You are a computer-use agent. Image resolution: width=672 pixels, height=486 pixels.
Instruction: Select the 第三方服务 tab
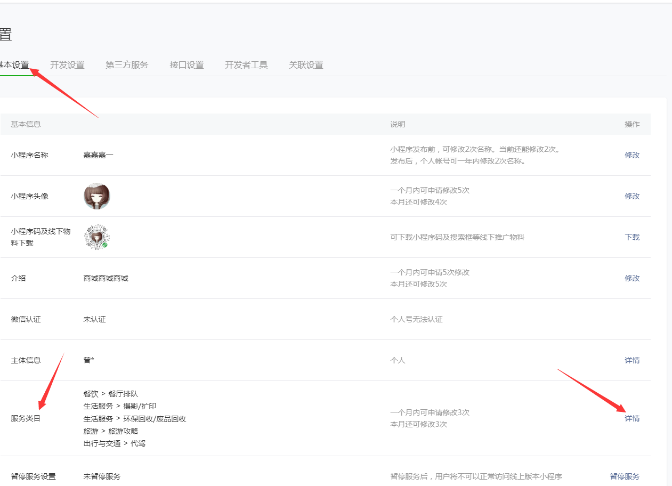tap(127, 65)
